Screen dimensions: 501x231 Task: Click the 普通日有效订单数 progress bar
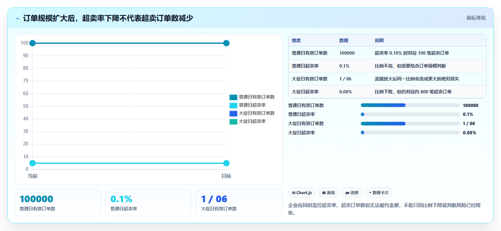coord(410,105)
